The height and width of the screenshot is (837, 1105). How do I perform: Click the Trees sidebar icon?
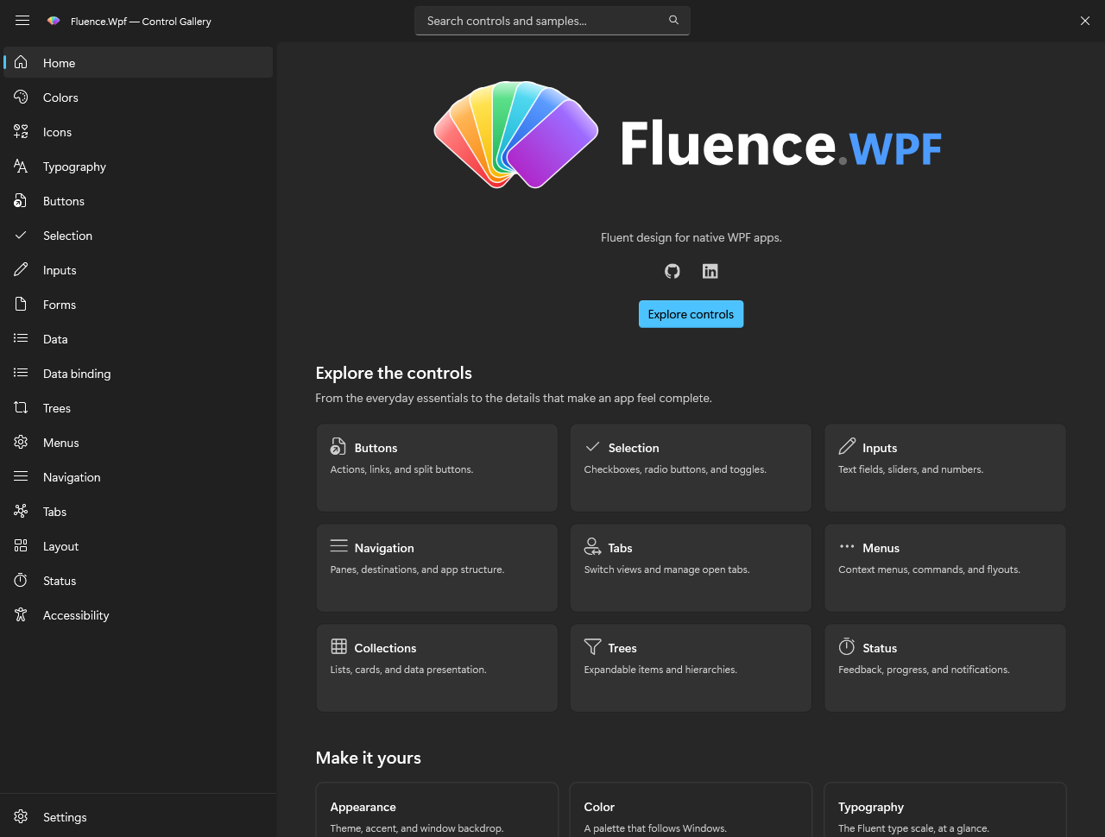click(21, 407)
